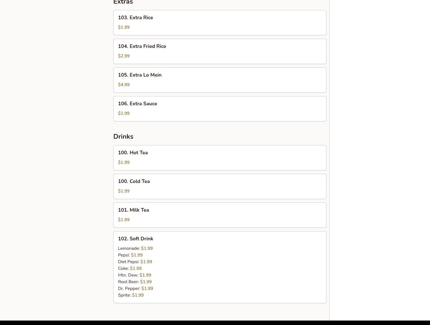Select the Lemonade soft drink option
The image size is (430, 325).
135,248
